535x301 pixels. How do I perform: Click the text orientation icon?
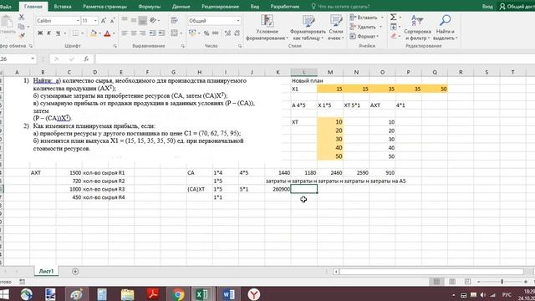tap(153, 20)
